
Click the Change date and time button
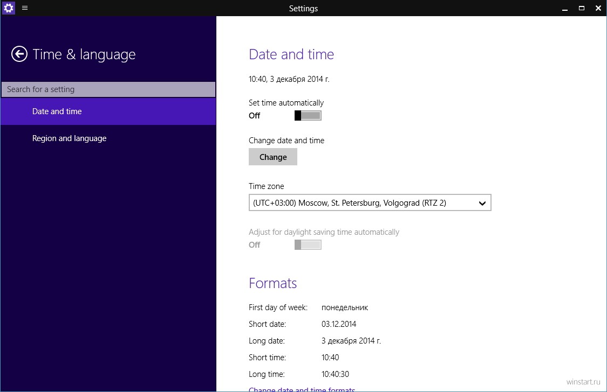click(273, 157)
